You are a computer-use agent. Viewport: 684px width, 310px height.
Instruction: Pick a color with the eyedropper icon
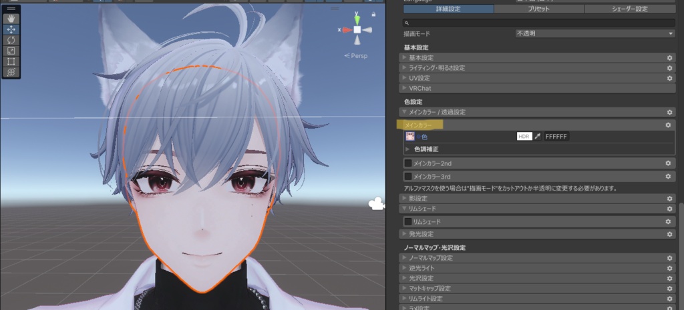point(538,137)
